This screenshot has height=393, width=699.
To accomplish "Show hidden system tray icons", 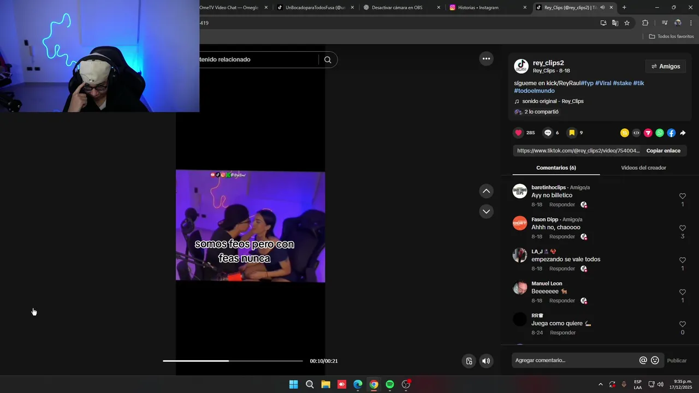I will click(601, 384).
